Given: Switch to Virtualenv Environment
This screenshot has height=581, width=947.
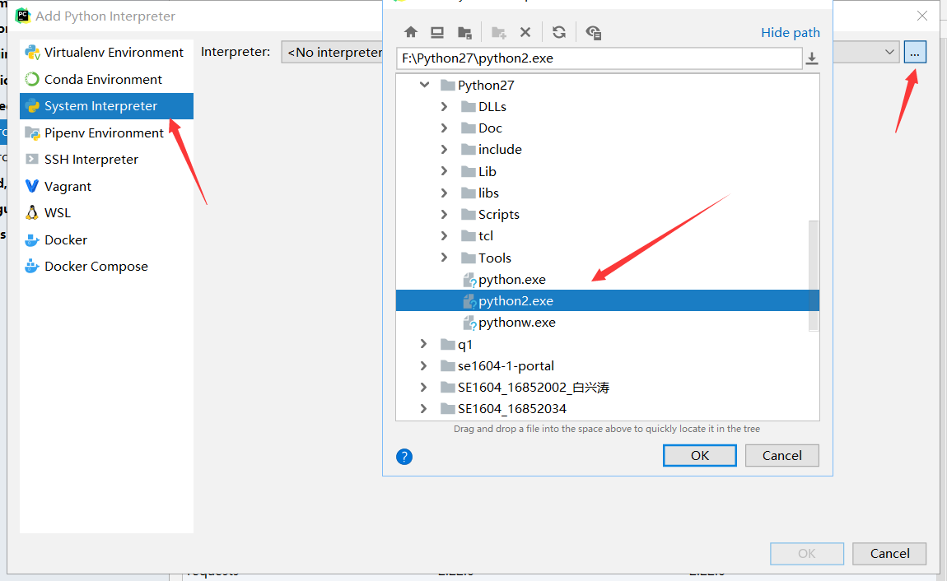Looking at the screenshot, I should pos(106,53).
